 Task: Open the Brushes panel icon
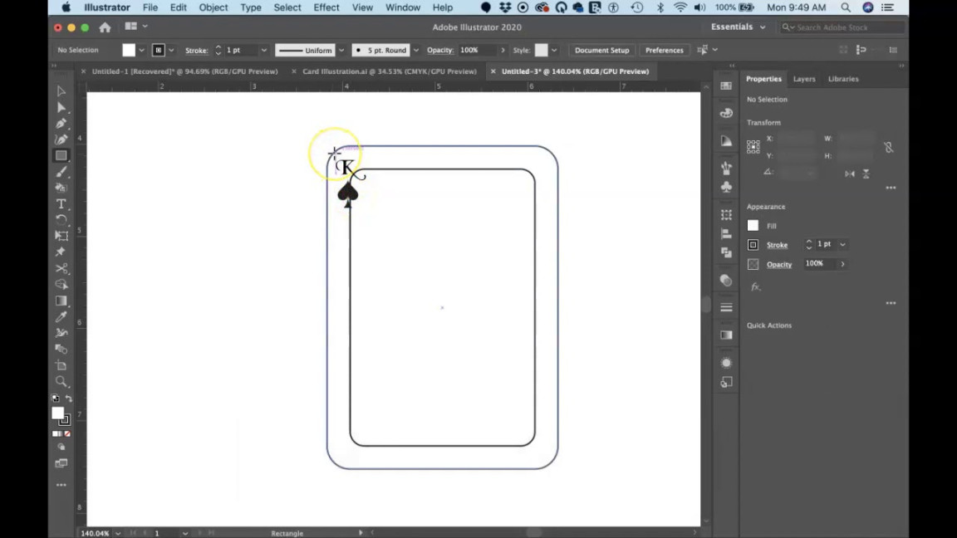point(726,168)
